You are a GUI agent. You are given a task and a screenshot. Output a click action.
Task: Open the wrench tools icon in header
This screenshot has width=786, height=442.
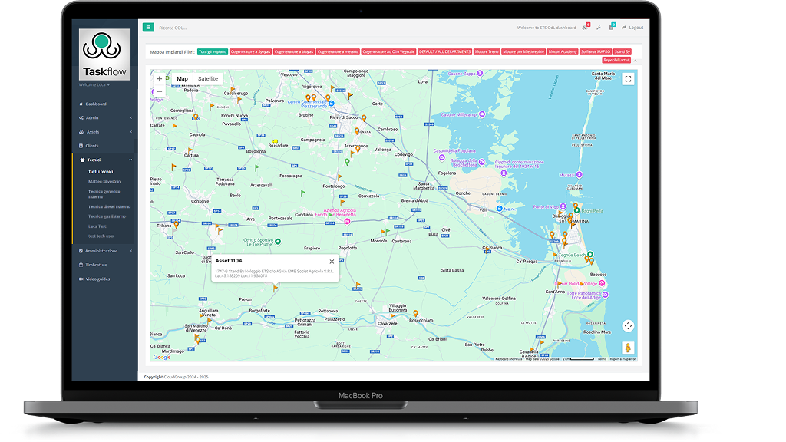(x=599, y=28)
